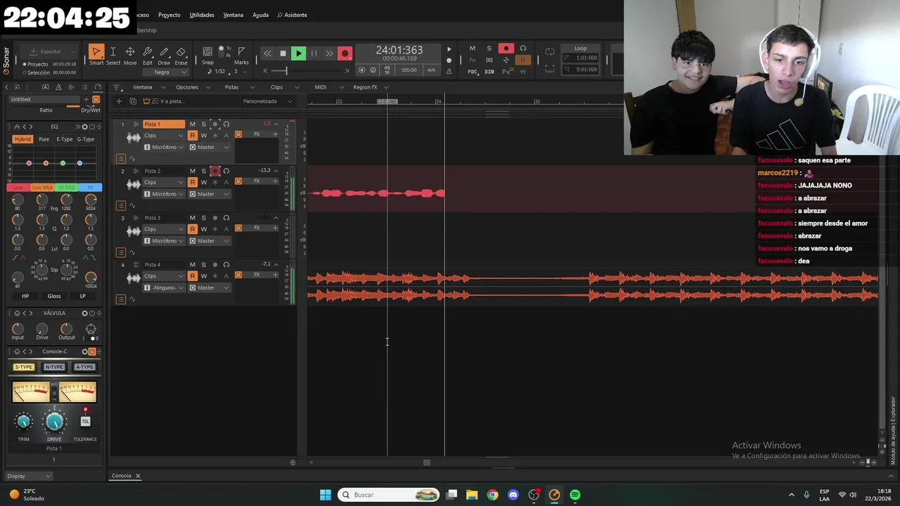
Task: Open the Exportar dropdown
Action: [53, 51]
